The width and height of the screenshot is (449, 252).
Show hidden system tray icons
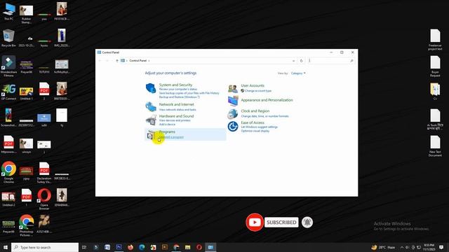[402, 247]
